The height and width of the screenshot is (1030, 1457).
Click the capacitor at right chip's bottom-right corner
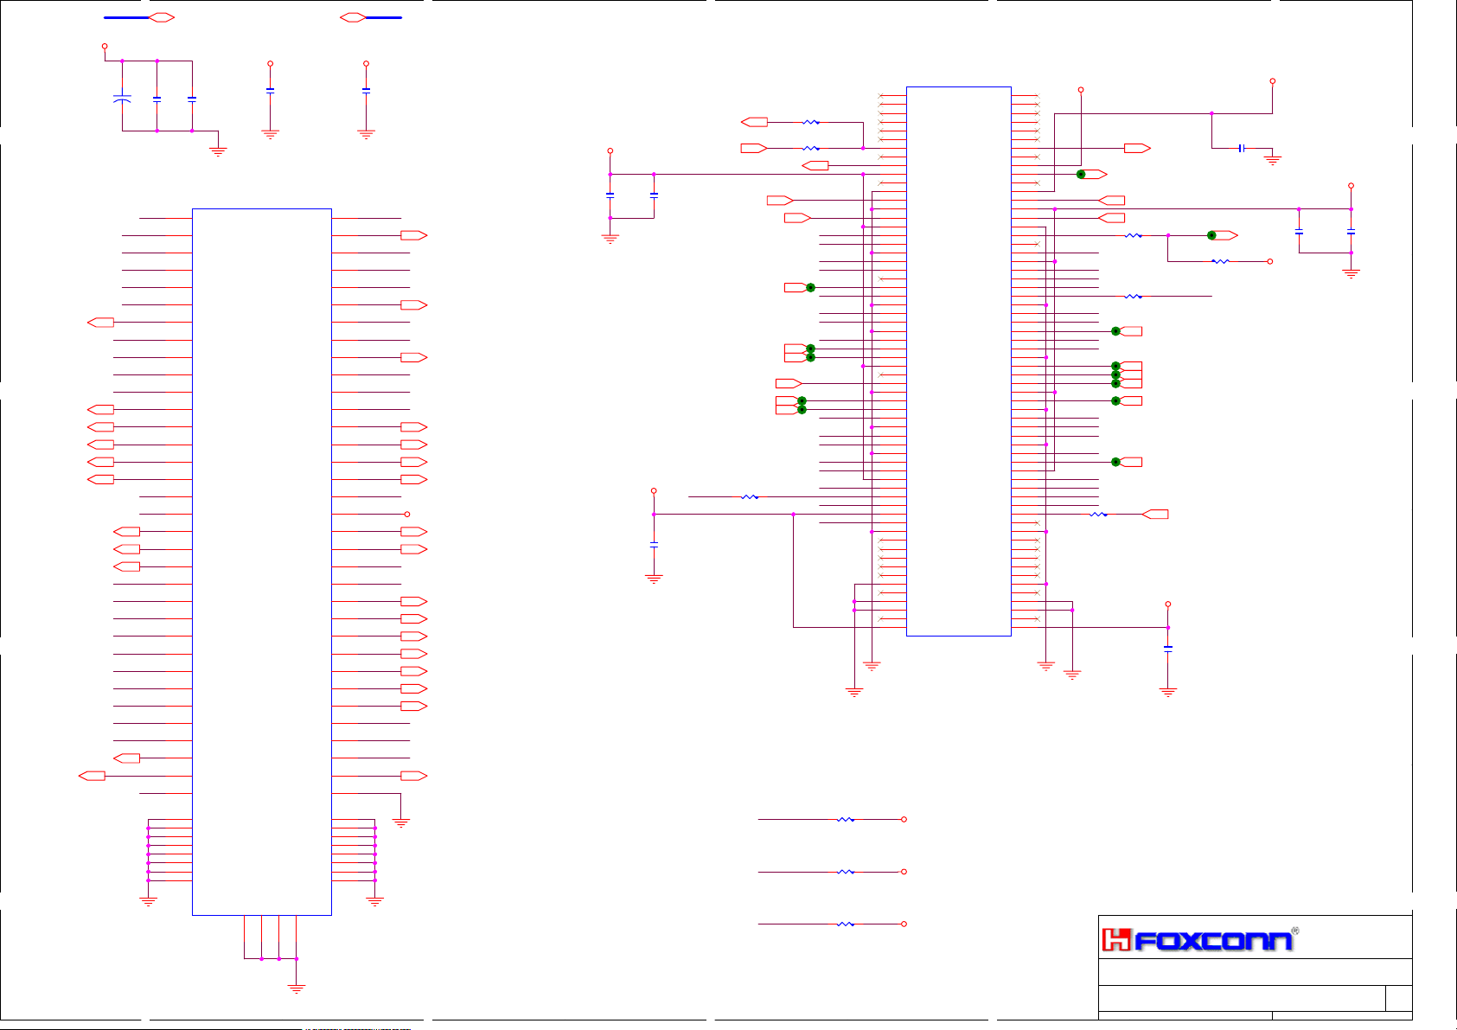pos(1168,647)
